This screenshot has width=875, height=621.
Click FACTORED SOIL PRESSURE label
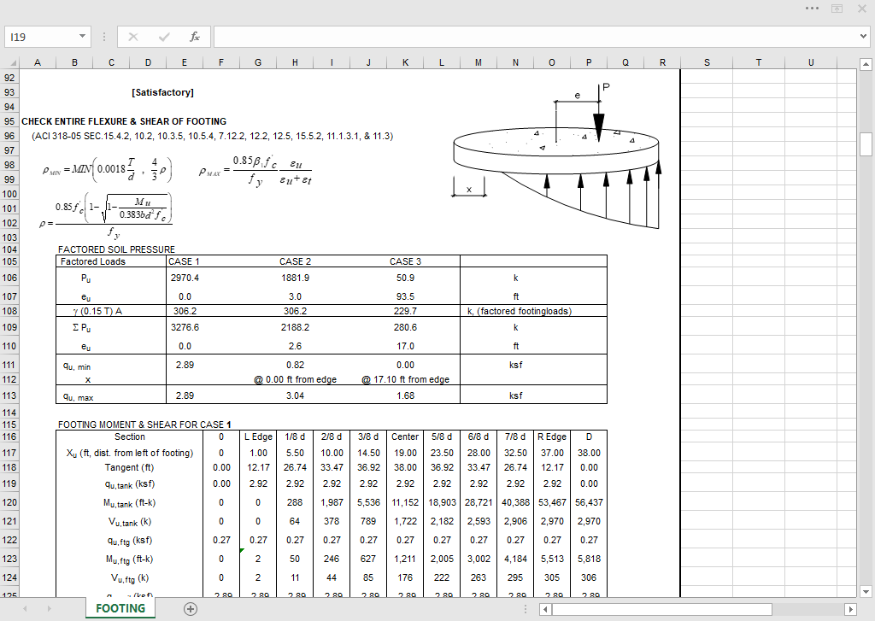coord(116,249)
